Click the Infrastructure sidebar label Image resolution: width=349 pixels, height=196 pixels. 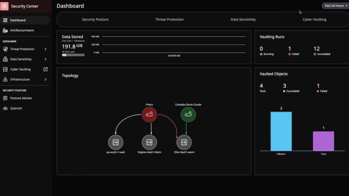click(20, 80)
